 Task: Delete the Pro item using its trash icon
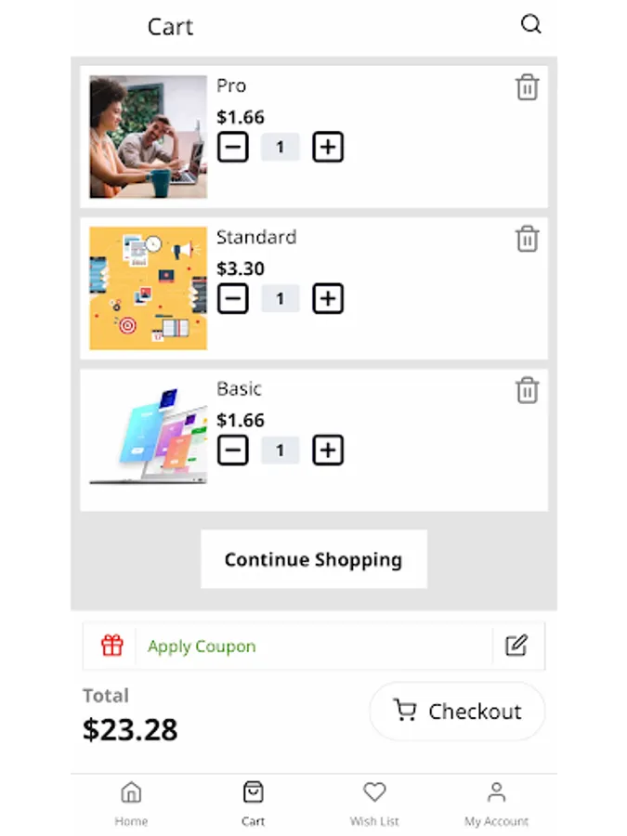point(528,87)
